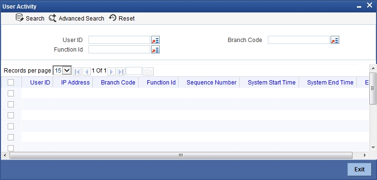This screenshot has width=377, height=180.
Task: Sort by the Sequence Number column header
Action: [211, 83]
